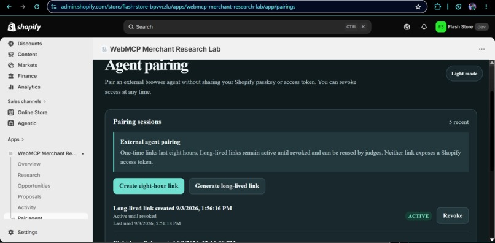Click the 'External agent pairing' heading

[x=150, y=142]
